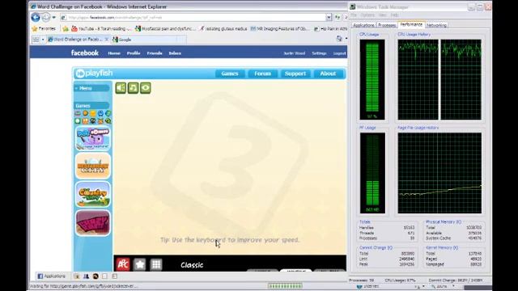Open Task Manager File menu

tap(354, 15)
